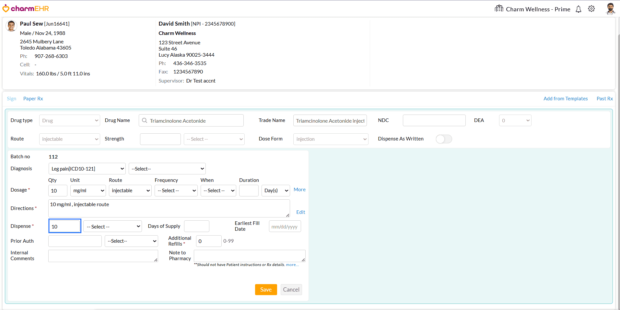
Task: Click patient name Paul Sew
Action: (x=31, y=24)
